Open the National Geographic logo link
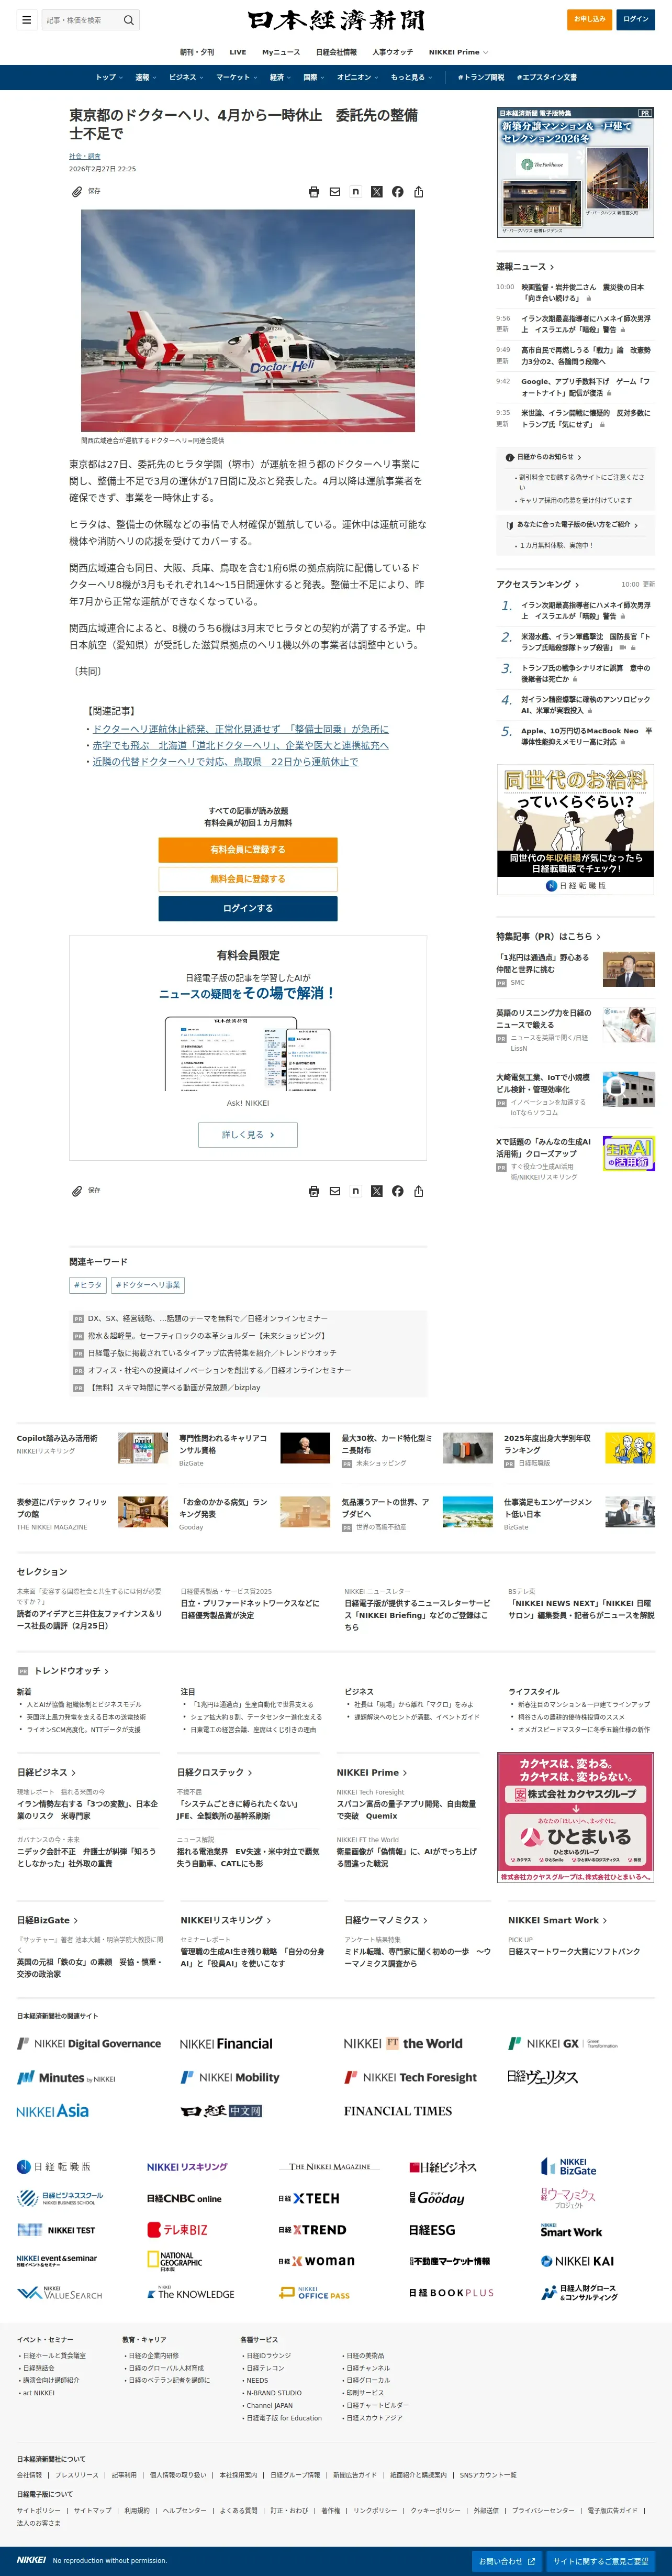This screenshot has width=672, height=2576. [175, 2261]
